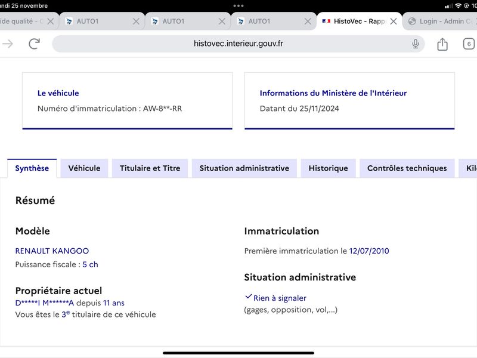Click the 'Immatriculation' heading
Image resolution: width=477 pixels, height=358 pixels.
[x=281, y=231]
